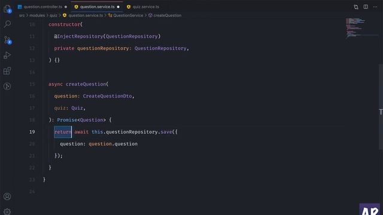
Task: Click the async keyword
Action: (x=56, y=84)
